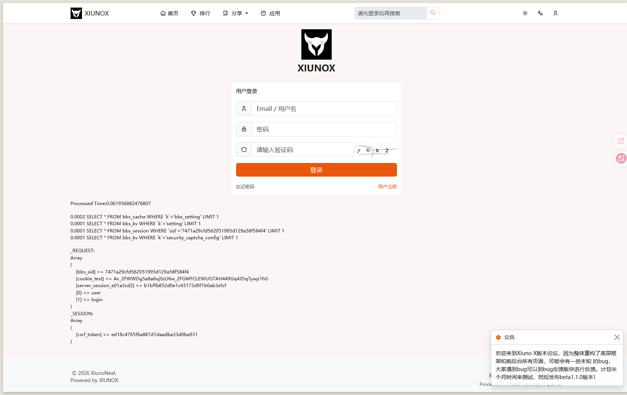Open the 排行 ranking menu item
Viewport: 627px width, 395px height.
click(x=200, y=13)
